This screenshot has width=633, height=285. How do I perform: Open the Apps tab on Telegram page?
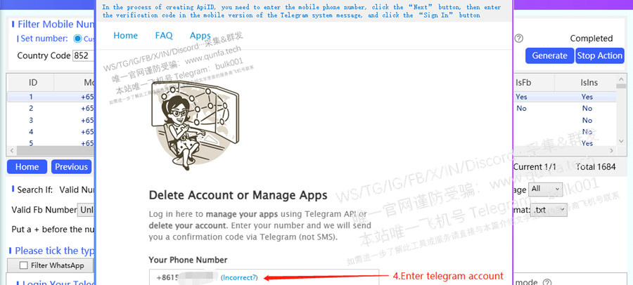[200, 36]
